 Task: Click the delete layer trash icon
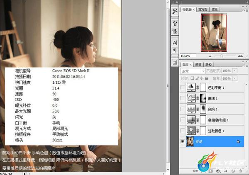pyautogui.click(x=240, y=171)
